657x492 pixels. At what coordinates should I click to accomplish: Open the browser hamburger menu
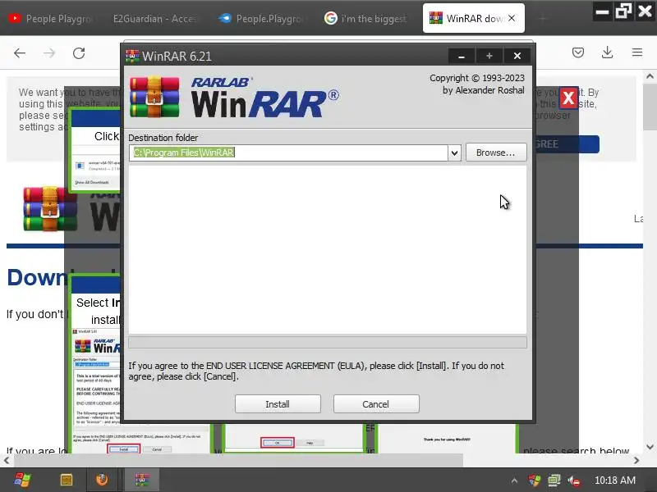[637, 52]
